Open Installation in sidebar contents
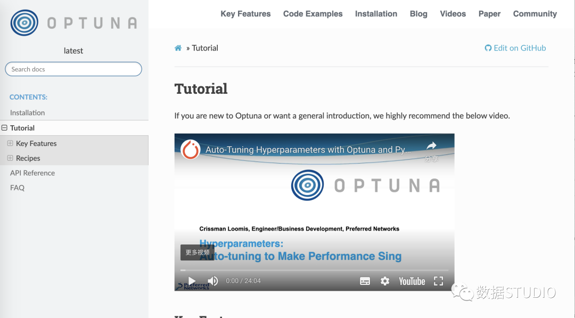The image size is (575, 318). tap(28, 112)
